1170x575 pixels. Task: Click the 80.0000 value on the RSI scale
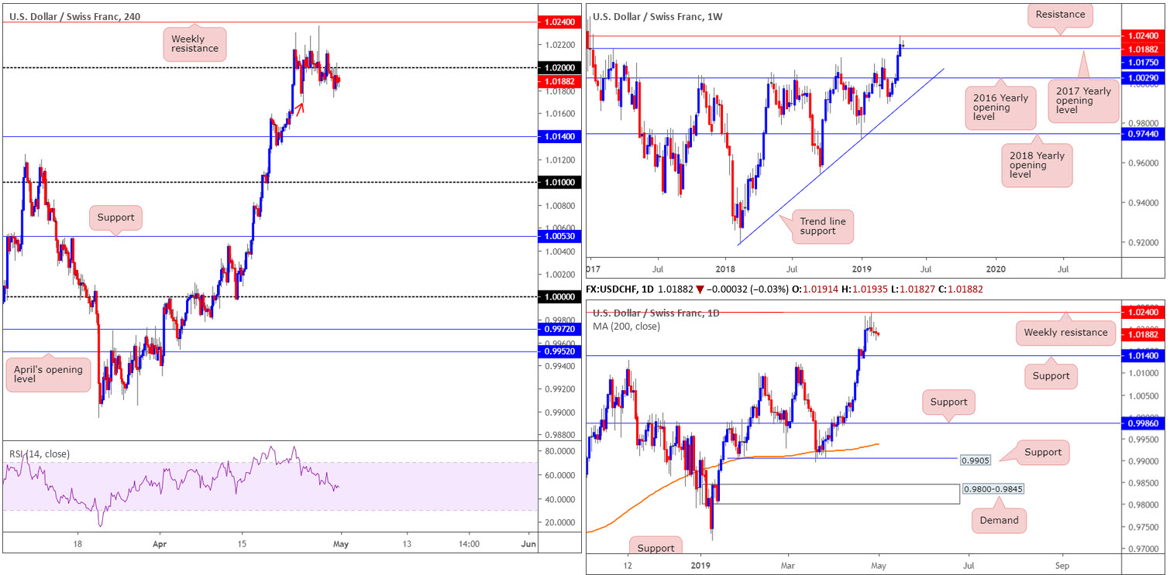[x=559, y=451]
